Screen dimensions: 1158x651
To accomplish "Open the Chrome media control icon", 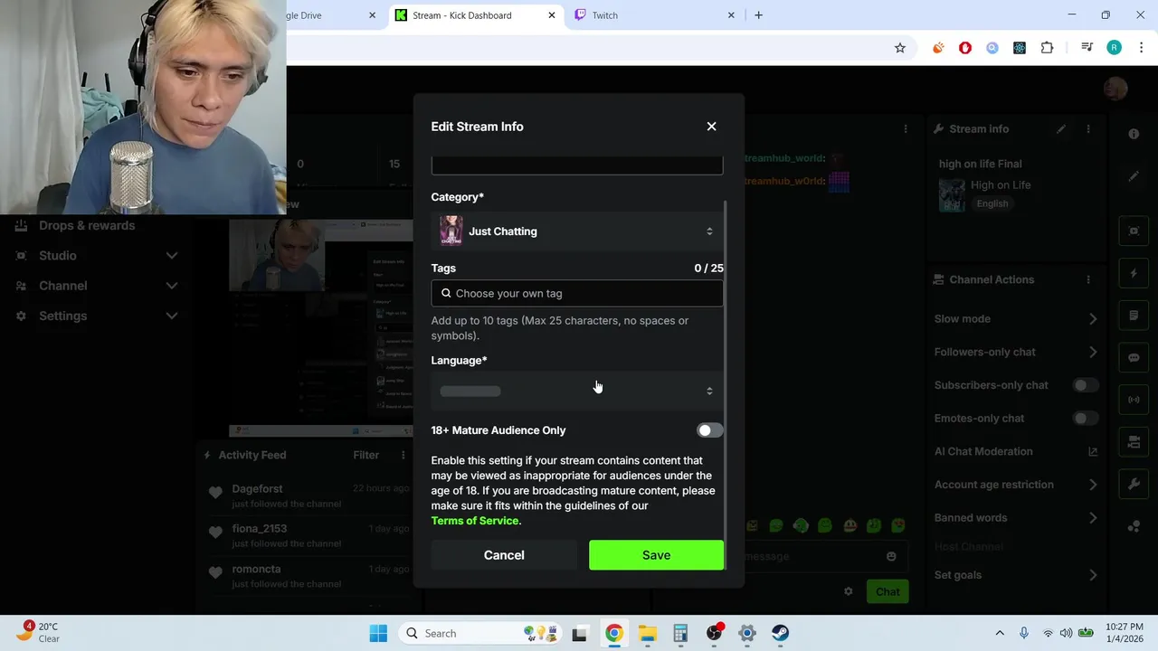I will [x=1087, y=48].
